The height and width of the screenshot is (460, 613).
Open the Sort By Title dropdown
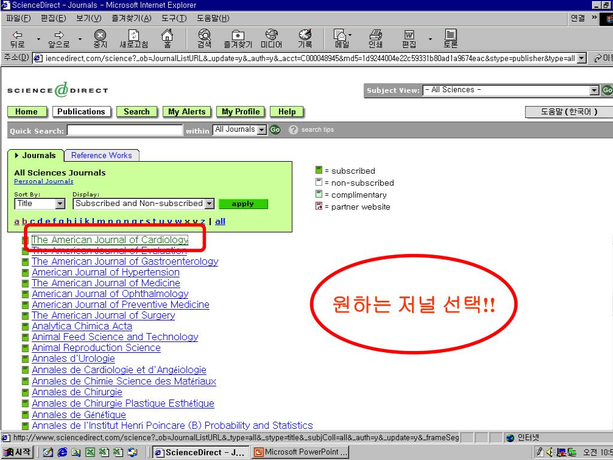[x=60, y=204]
